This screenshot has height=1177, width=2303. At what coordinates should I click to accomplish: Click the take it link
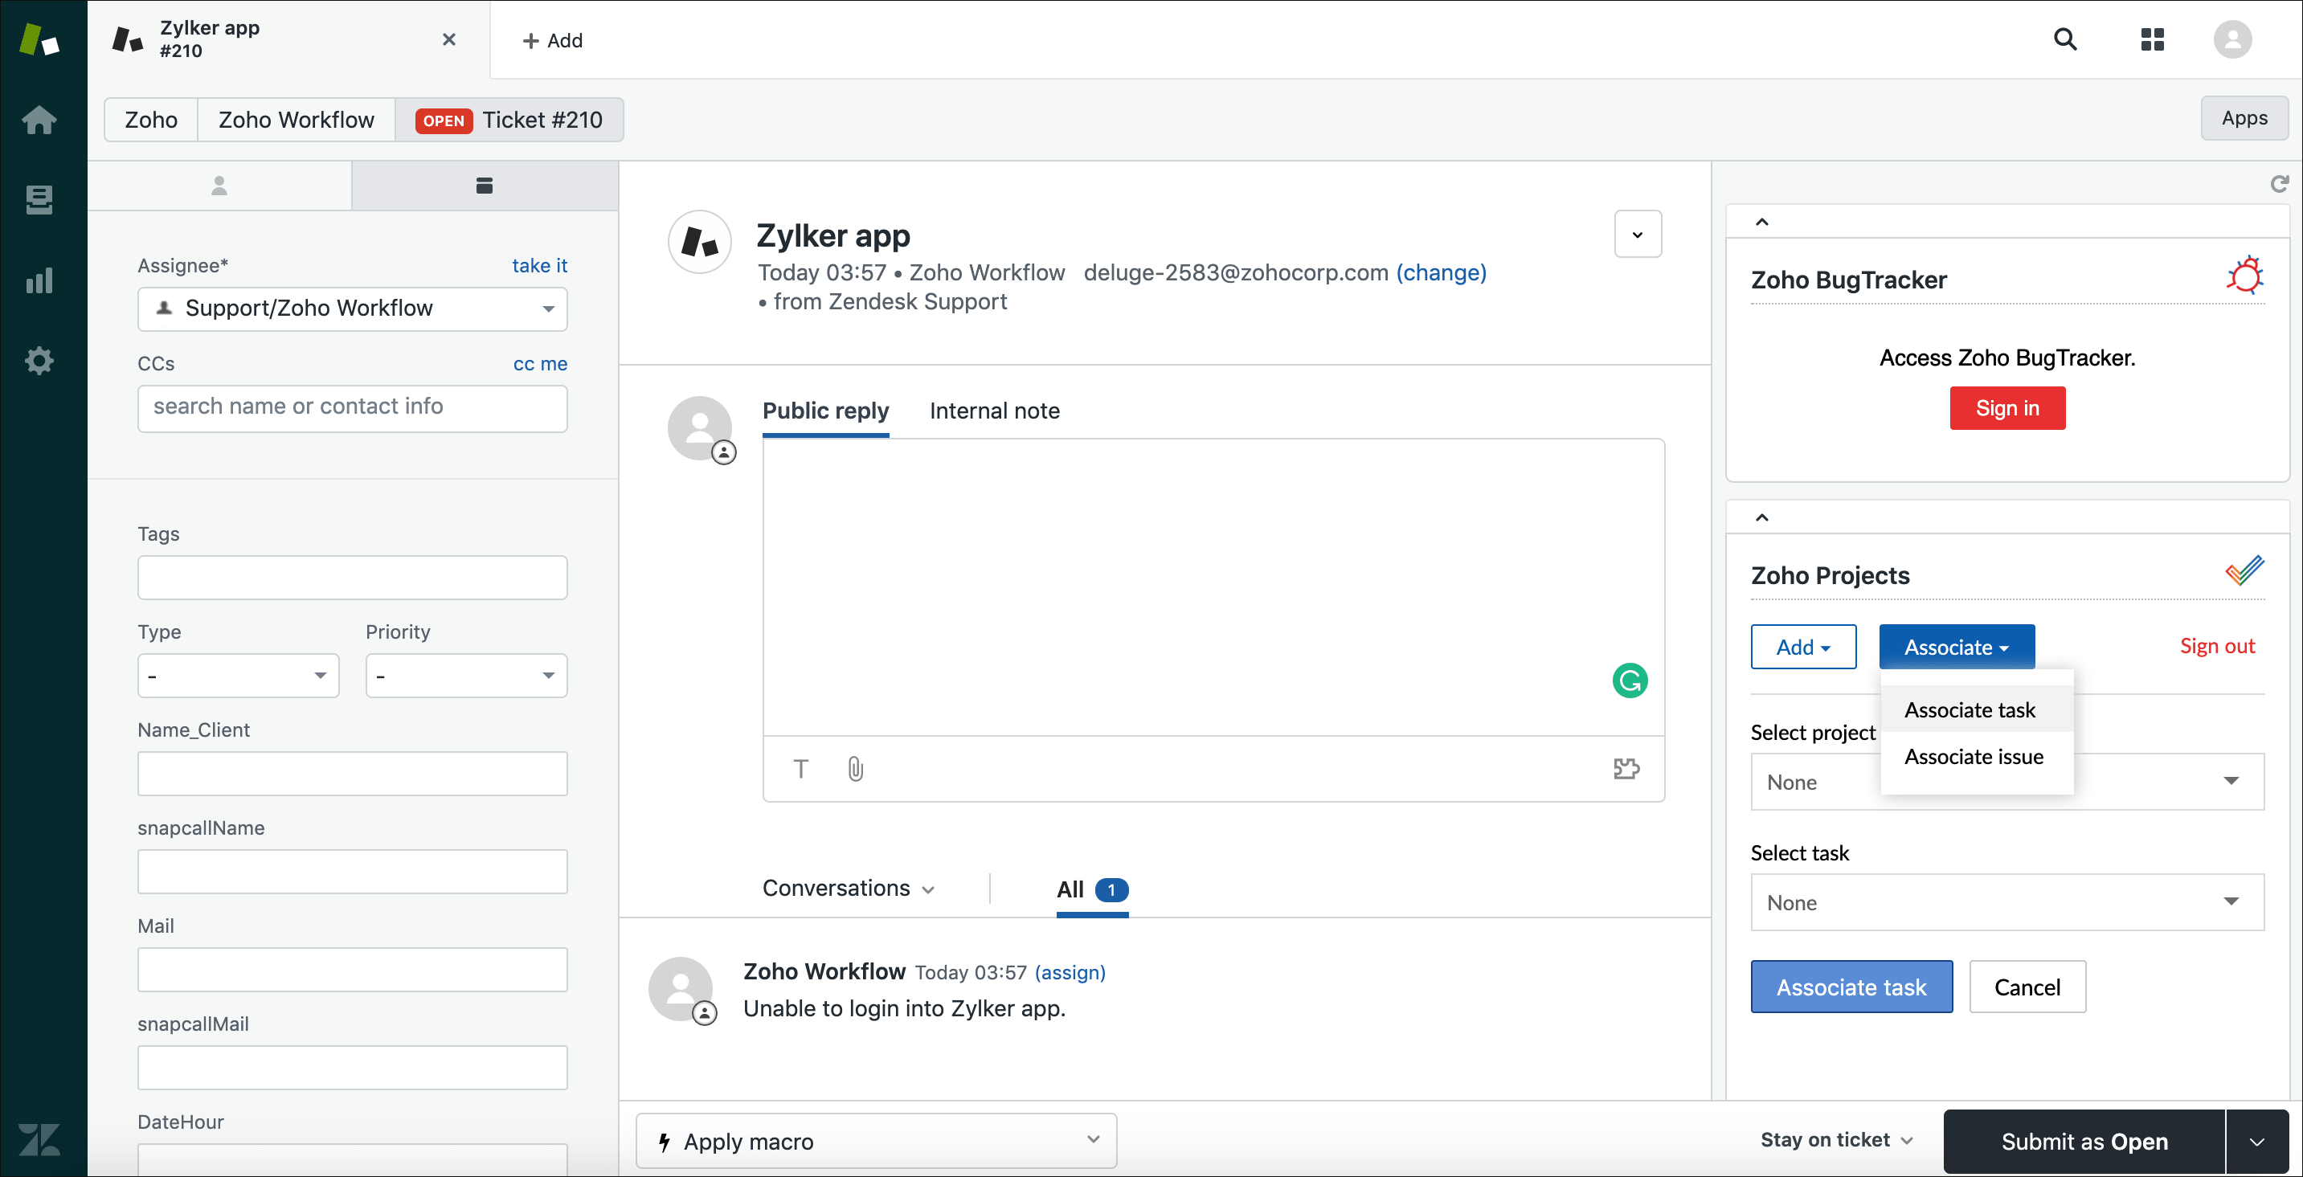[539, 265]
